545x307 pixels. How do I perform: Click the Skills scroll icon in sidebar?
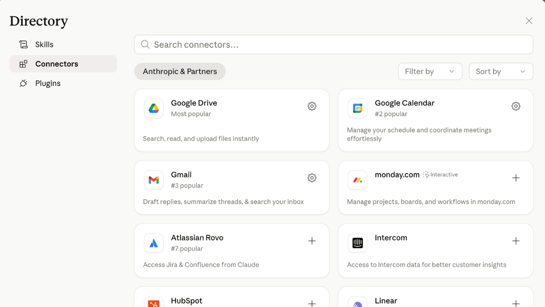click(x=23, y=44)
